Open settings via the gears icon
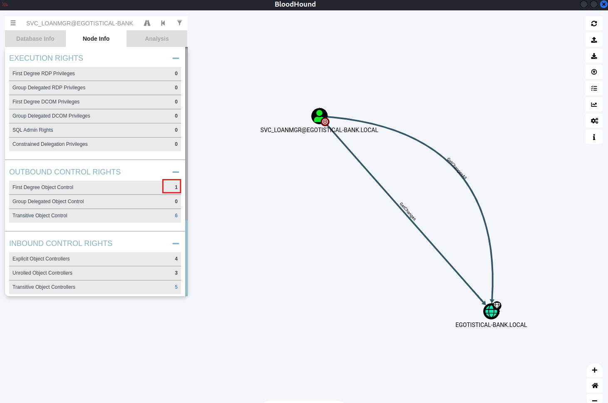608x403 pixels. (x=594, y=121)
